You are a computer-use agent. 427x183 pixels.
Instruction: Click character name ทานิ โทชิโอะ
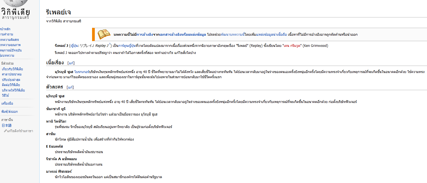56,121
